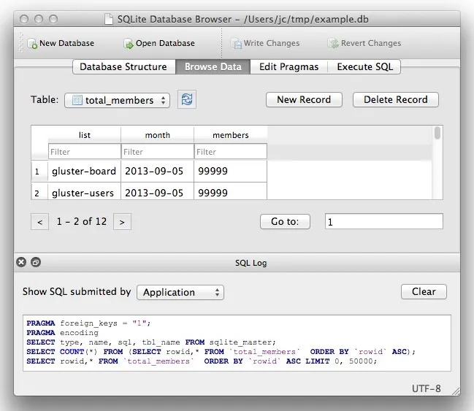The image size is (474, 411).
Task: Expand the Show SQL submitted by dropdown
Action: click(x=180, y=292)
